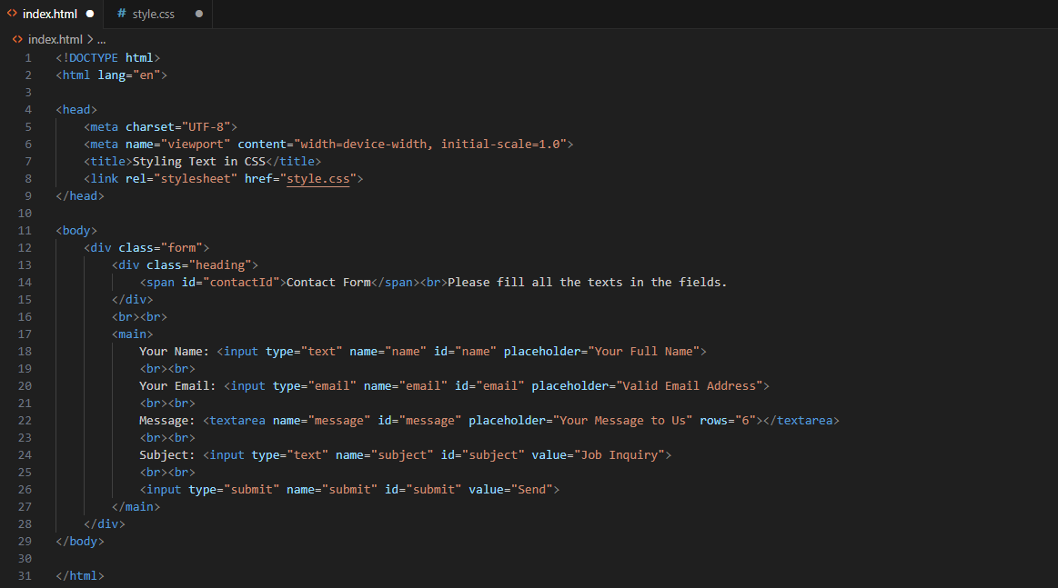
Task: Click the "Subject:" label text
Action: 166,455
